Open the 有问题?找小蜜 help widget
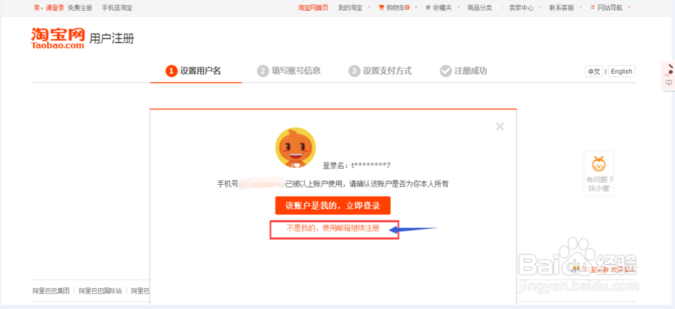This screenshot has height=309, width=675. [598, 173]
